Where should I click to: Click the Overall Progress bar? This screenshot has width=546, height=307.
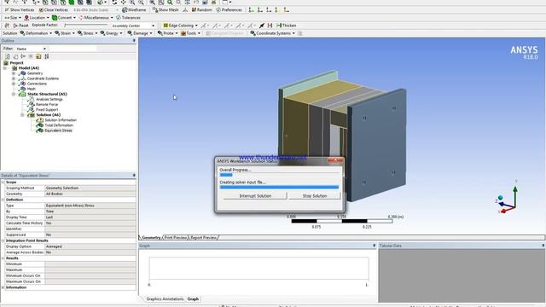279,175
